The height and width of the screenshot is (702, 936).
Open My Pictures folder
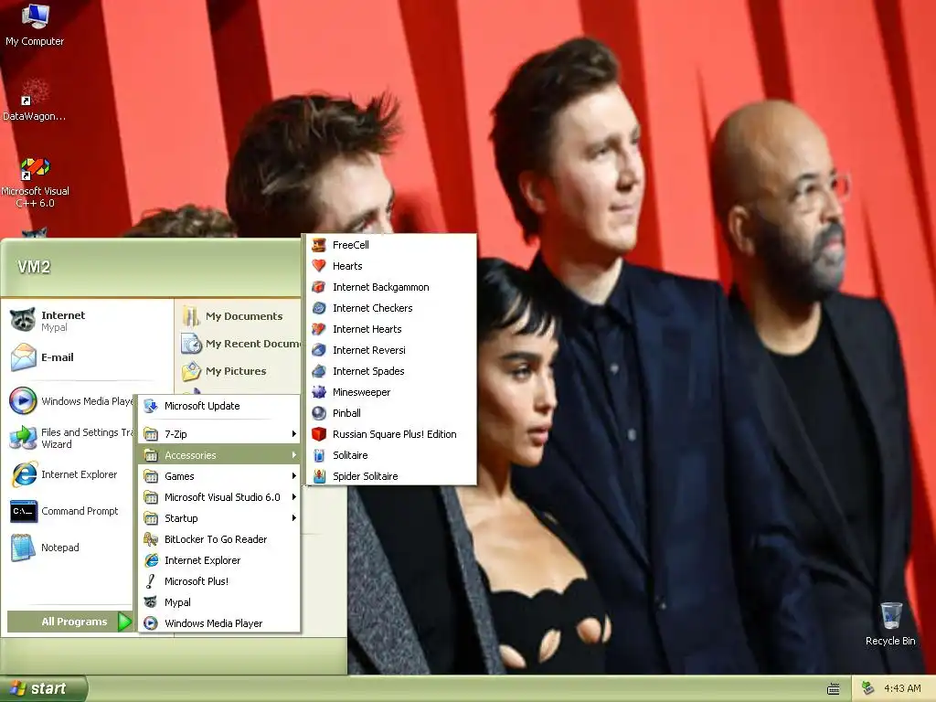click(239, 371)
